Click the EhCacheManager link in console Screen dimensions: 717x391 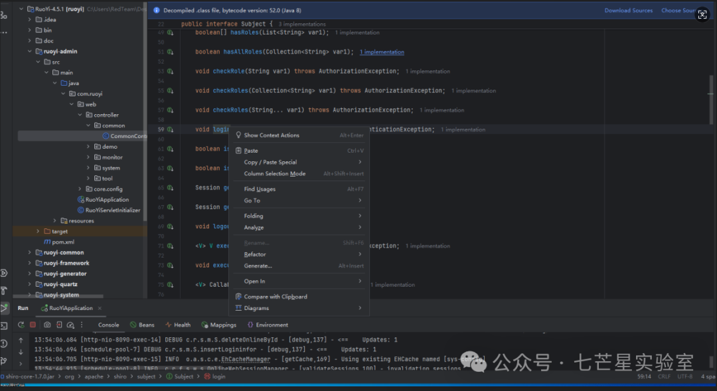(x=246, y=359)
